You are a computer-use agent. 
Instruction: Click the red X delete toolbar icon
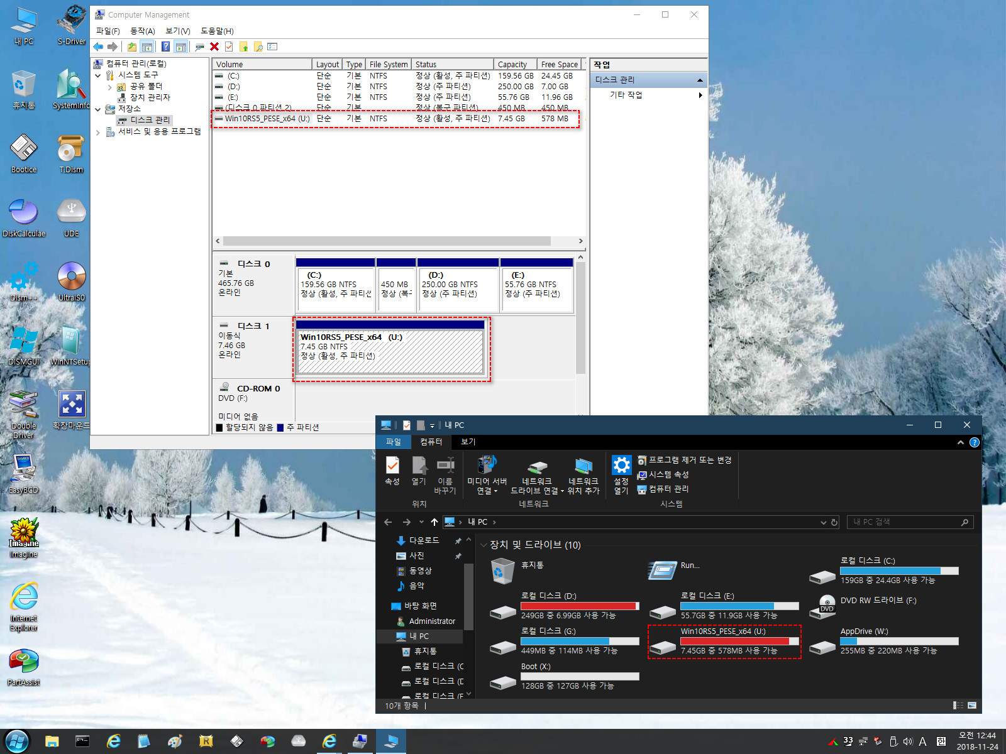[x=214, y=46]
